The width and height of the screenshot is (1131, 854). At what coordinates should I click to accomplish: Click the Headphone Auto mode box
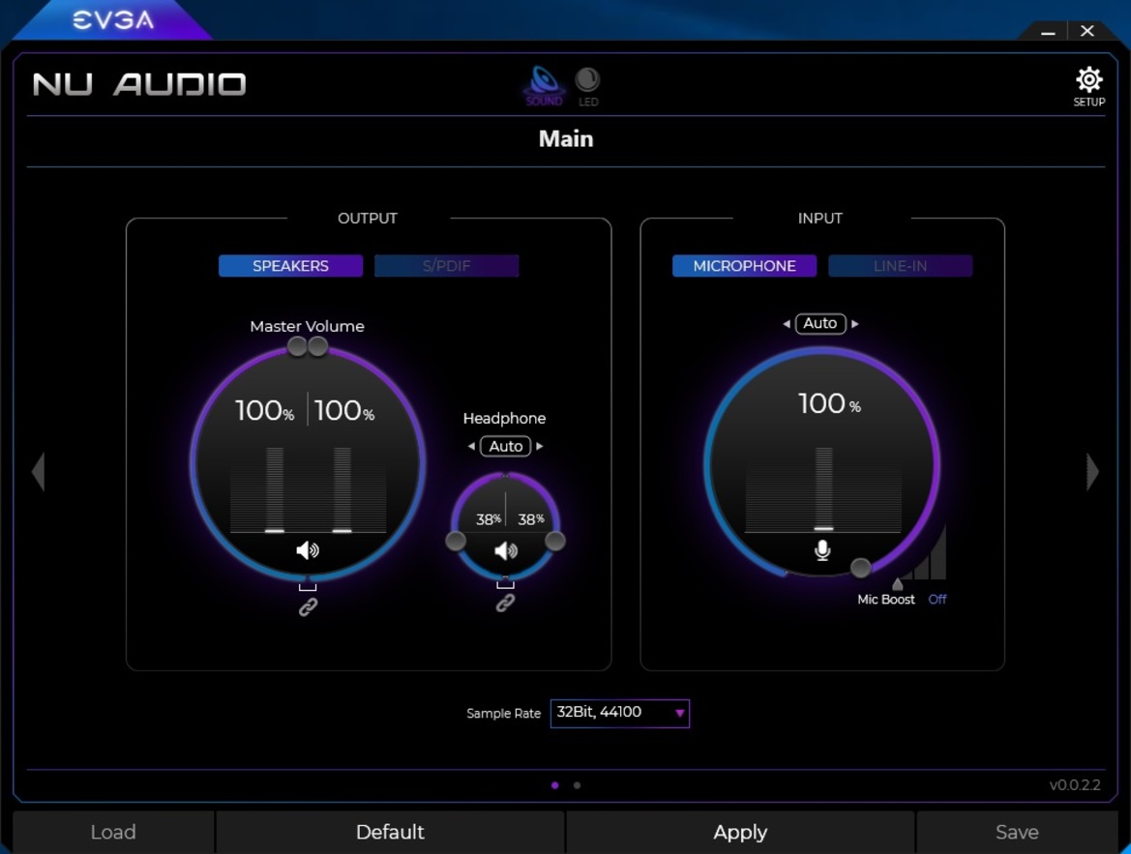506,447
